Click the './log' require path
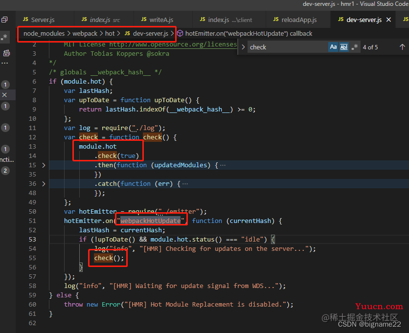This screenshot has width=409, height=333. (x=145, y=128)
